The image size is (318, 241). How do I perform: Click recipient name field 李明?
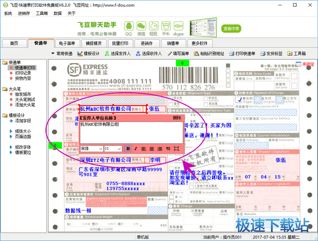[158, 160]
